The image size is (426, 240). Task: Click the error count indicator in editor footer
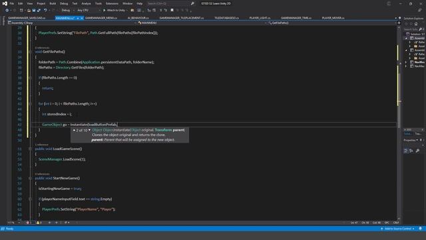(x=29, y=223)
